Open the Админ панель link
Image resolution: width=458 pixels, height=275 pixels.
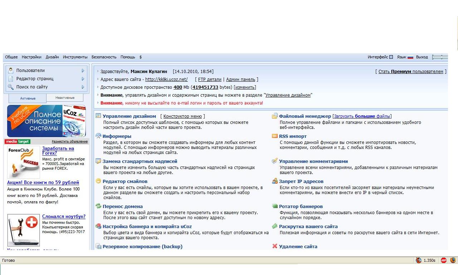coord(241,79)
